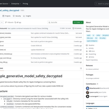This screenshot has height=109, width=109.
Task: Open the combined_metadata folder
Action: pyautogui.click(x=6, y=33)
